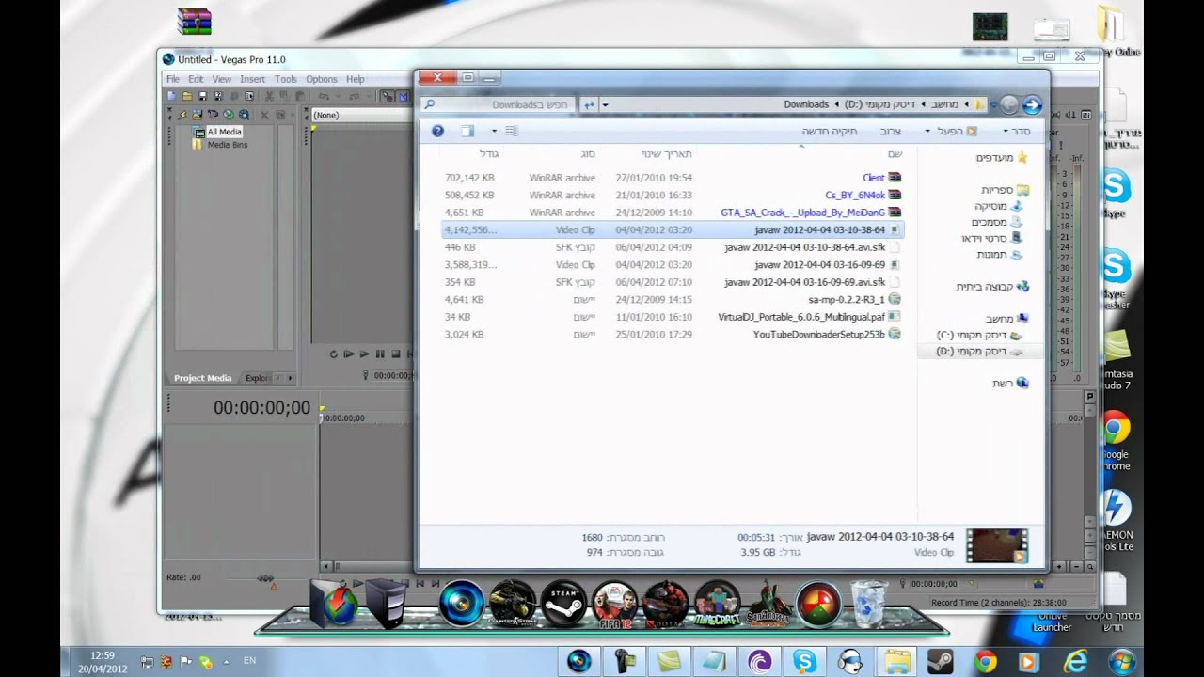Open דיסק מקומי (C:) in the Explorer sidebar

click(979, 335)
